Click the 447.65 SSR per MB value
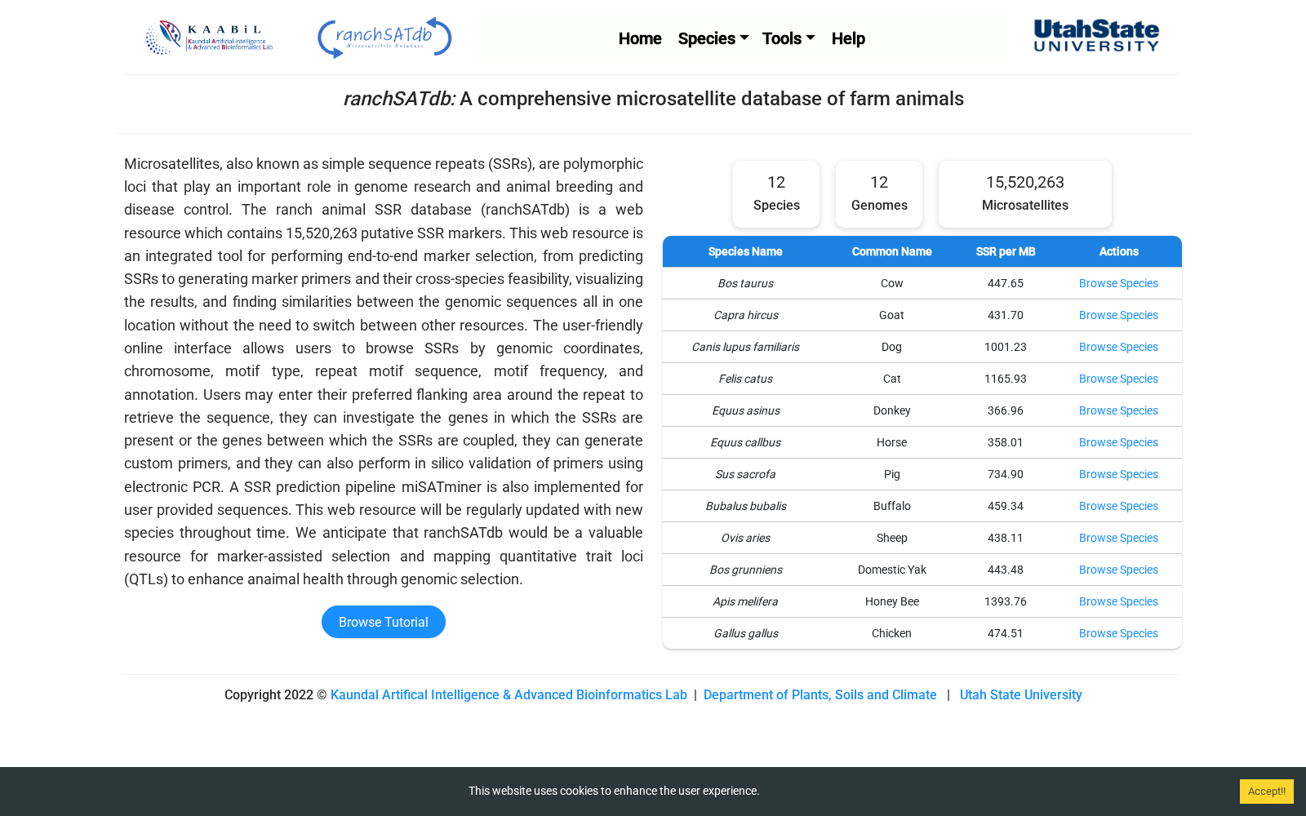 (x=1006, y=283)
